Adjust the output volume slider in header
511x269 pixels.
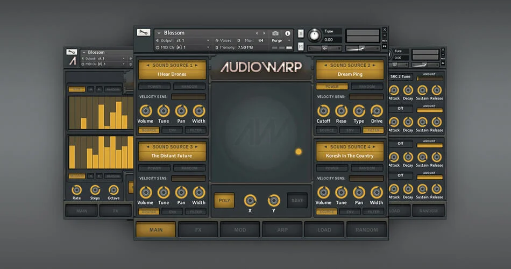[x=363, y=48]
